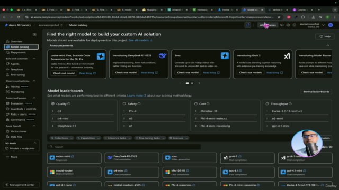Viewport: 339px width, 190px height.
Task: Click the browser reload button
Action: point(19,17)
